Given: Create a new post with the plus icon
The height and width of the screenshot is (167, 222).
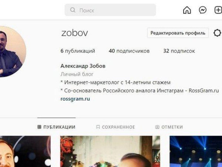Looking at the screenshot, I should (218, 10).
